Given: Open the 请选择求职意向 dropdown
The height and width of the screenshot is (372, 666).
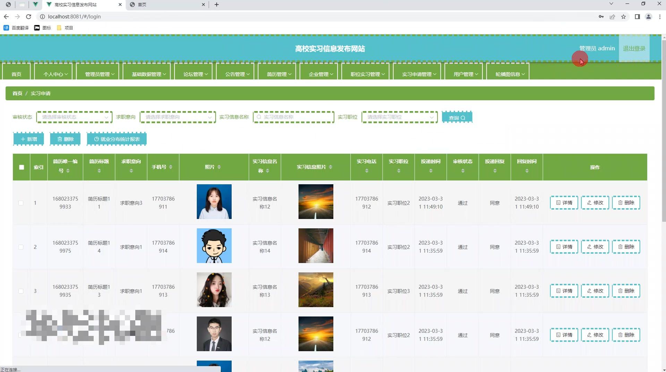Looking at the screenshot, I should click(177, 117).
